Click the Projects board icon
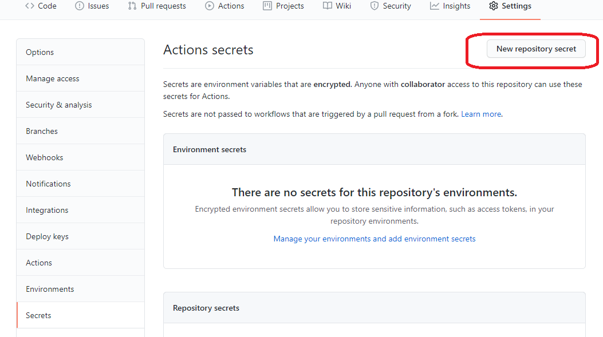The height and width of the screenshot is (337, 603). pos(267,6)
